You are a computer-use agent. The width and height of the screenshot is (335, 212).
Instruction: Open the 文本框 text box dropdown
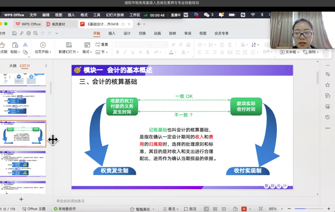tap(298, 52)
